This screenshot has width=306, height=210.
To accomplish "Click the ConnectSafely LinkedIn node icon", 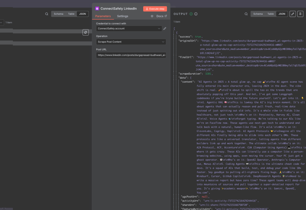I will 97,8.
